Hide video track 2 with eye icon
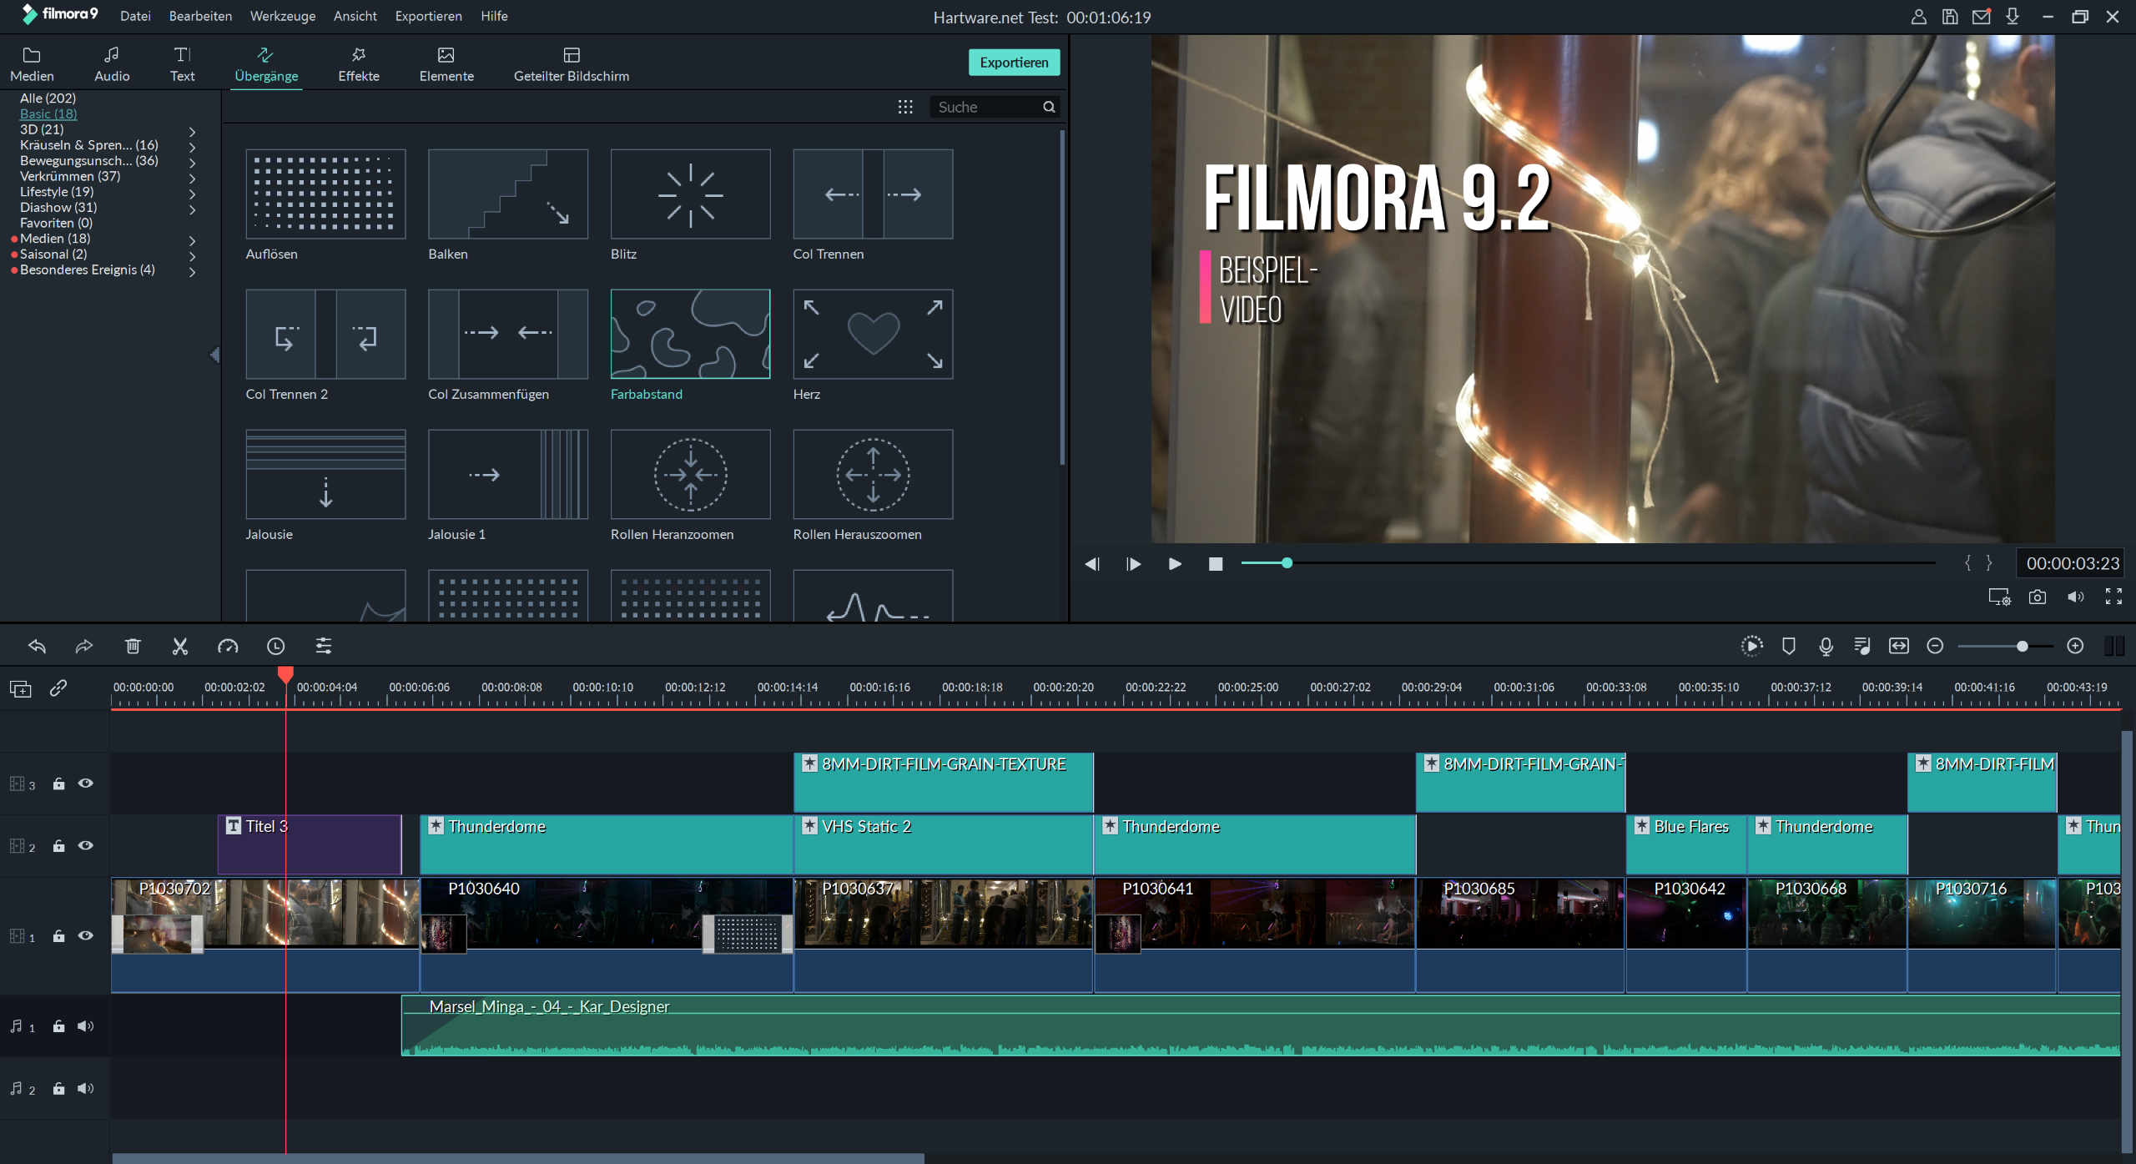The width and height of the screenshot is (2136, 1164). (x=85, y=846)
